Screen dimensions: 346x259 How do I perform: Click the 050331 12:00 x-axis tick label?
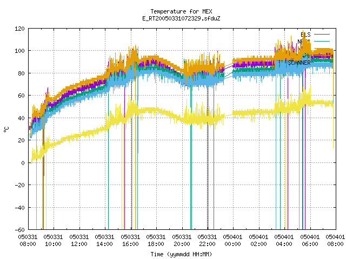[79, 241]
